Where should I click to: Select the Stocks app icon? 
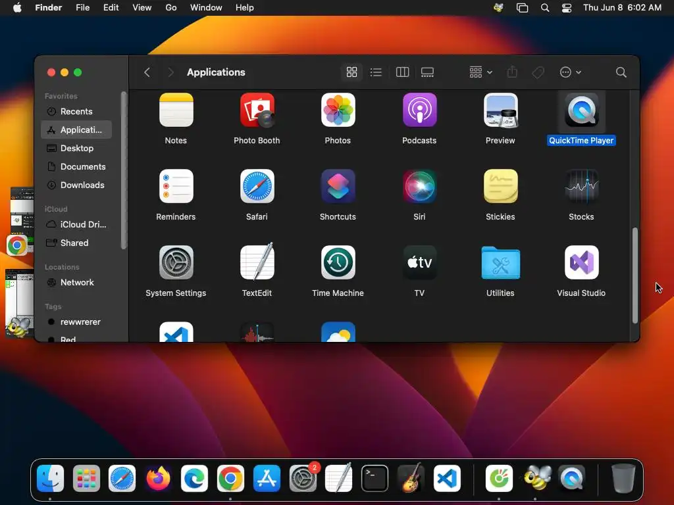point(581,186)
